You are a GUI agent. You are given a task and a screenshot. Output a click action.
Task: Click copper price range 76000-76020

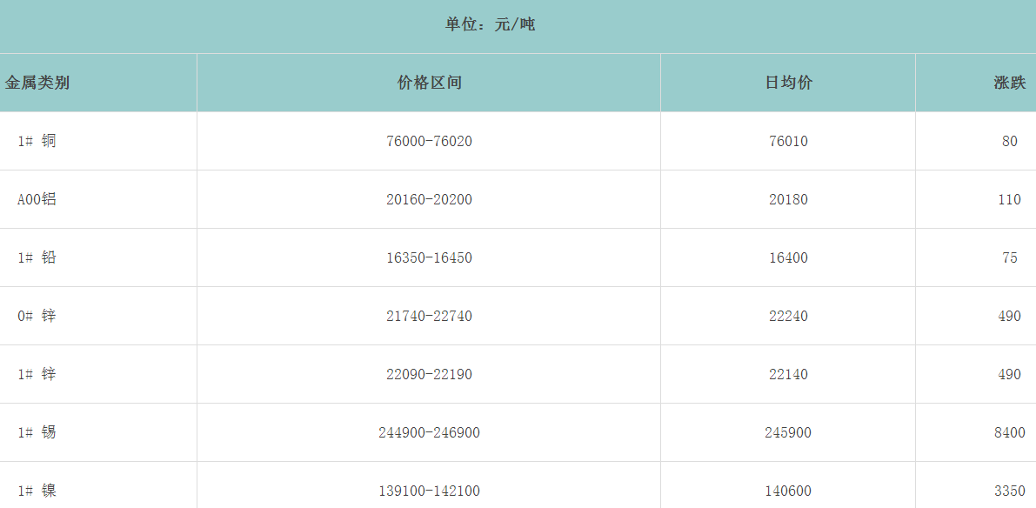tap(429, 141)
